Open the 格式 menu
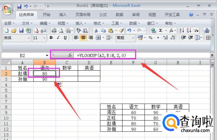 coord(99,23)
